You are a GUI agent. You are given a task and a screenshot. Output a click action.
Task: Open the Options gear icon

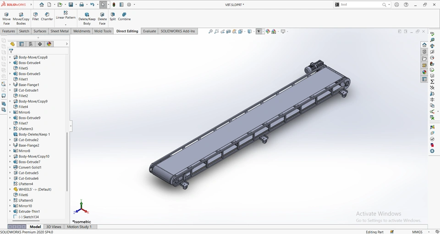(129, 5)
